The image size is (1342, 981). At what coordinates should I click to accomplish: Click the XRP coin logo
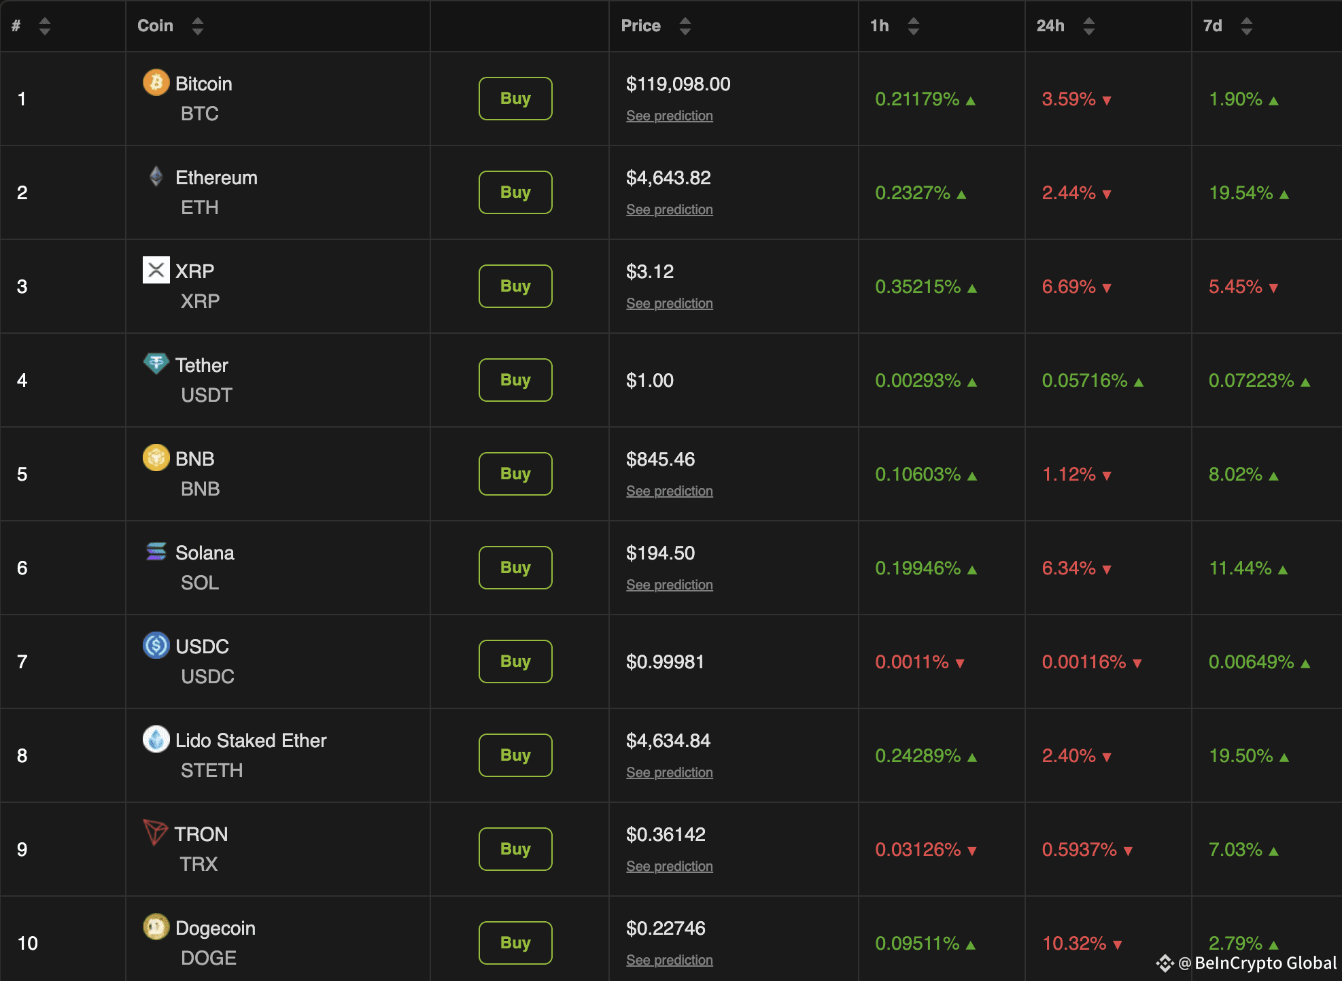156,270
